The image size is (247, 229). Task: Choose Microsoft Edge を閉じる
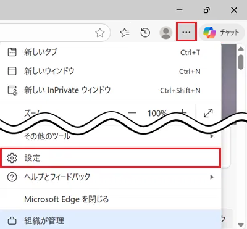(x=111, y=199)
